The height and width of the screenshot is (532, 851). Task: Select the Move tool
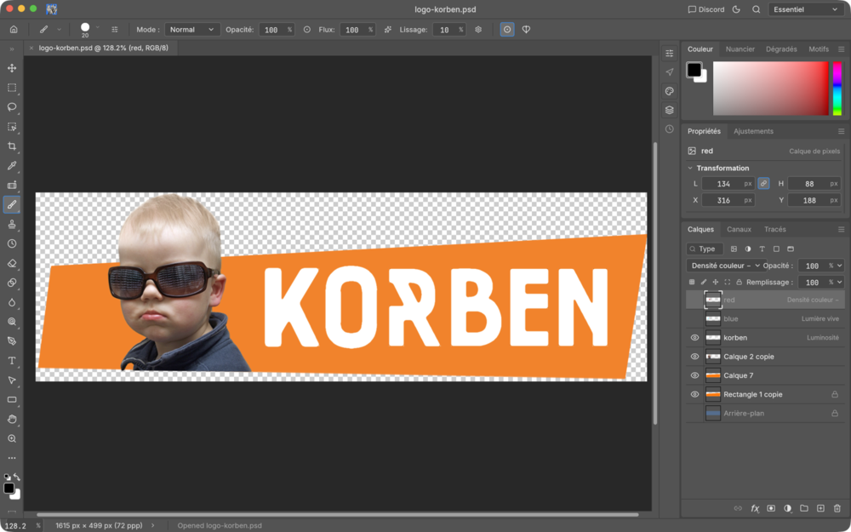click(12, 68)
